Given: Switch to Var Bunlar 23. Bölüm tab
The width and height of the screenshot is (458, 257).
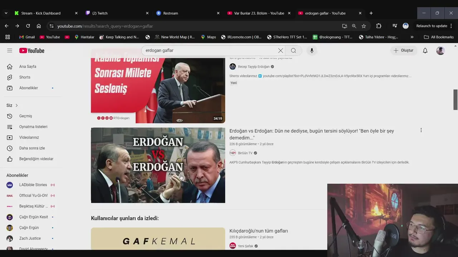Looking at the screenshot, I should tap(259, 13).
